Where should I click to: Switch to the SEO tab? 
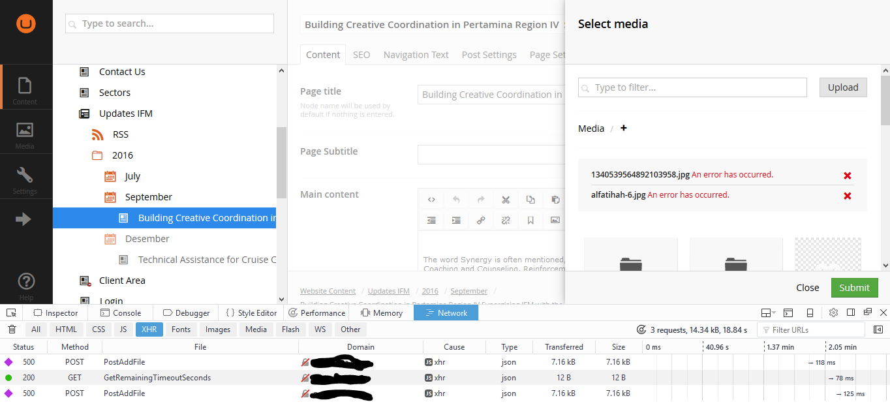click(x=361, y=55)
